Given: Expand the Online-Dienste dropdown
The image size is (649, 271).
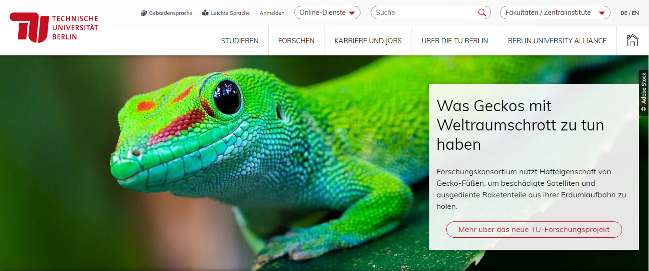Looking at the screenshot, I should click(327, 13).
